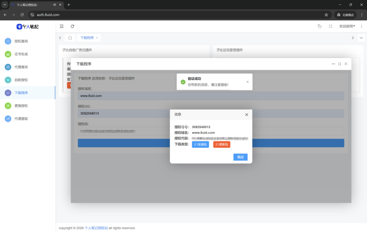View site information icon in address bar
Viewport: 367px width, 233px height.
coord(32,15)
